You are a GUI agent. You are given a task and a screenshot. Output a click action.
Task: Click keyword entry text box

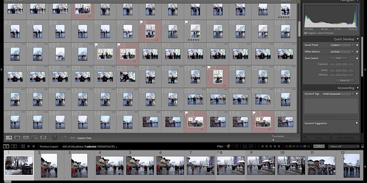click(x=331, y=106)
